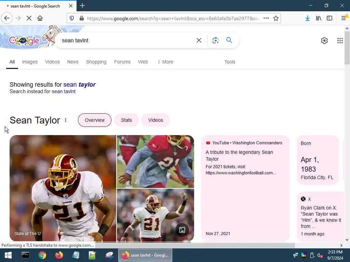Screen dimensions: 350x262
Task: Open the sean taylor corrected results link
Action: point(79,85)
